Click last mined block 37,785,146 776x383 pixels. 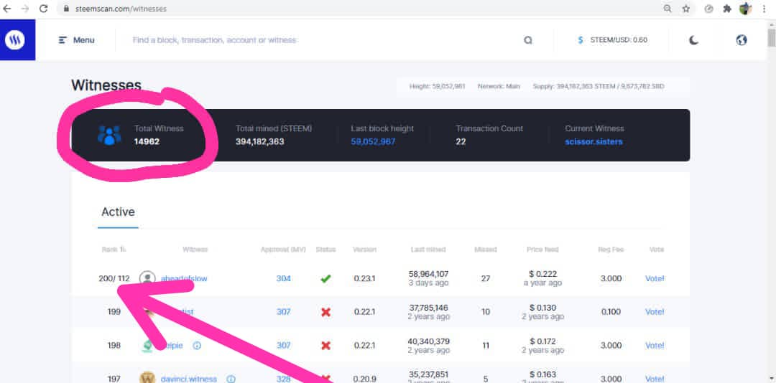[428, 308]
